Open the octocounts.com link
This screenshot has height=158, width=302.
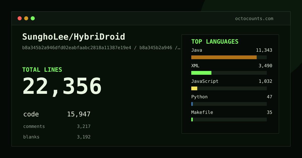coord(254,19)
